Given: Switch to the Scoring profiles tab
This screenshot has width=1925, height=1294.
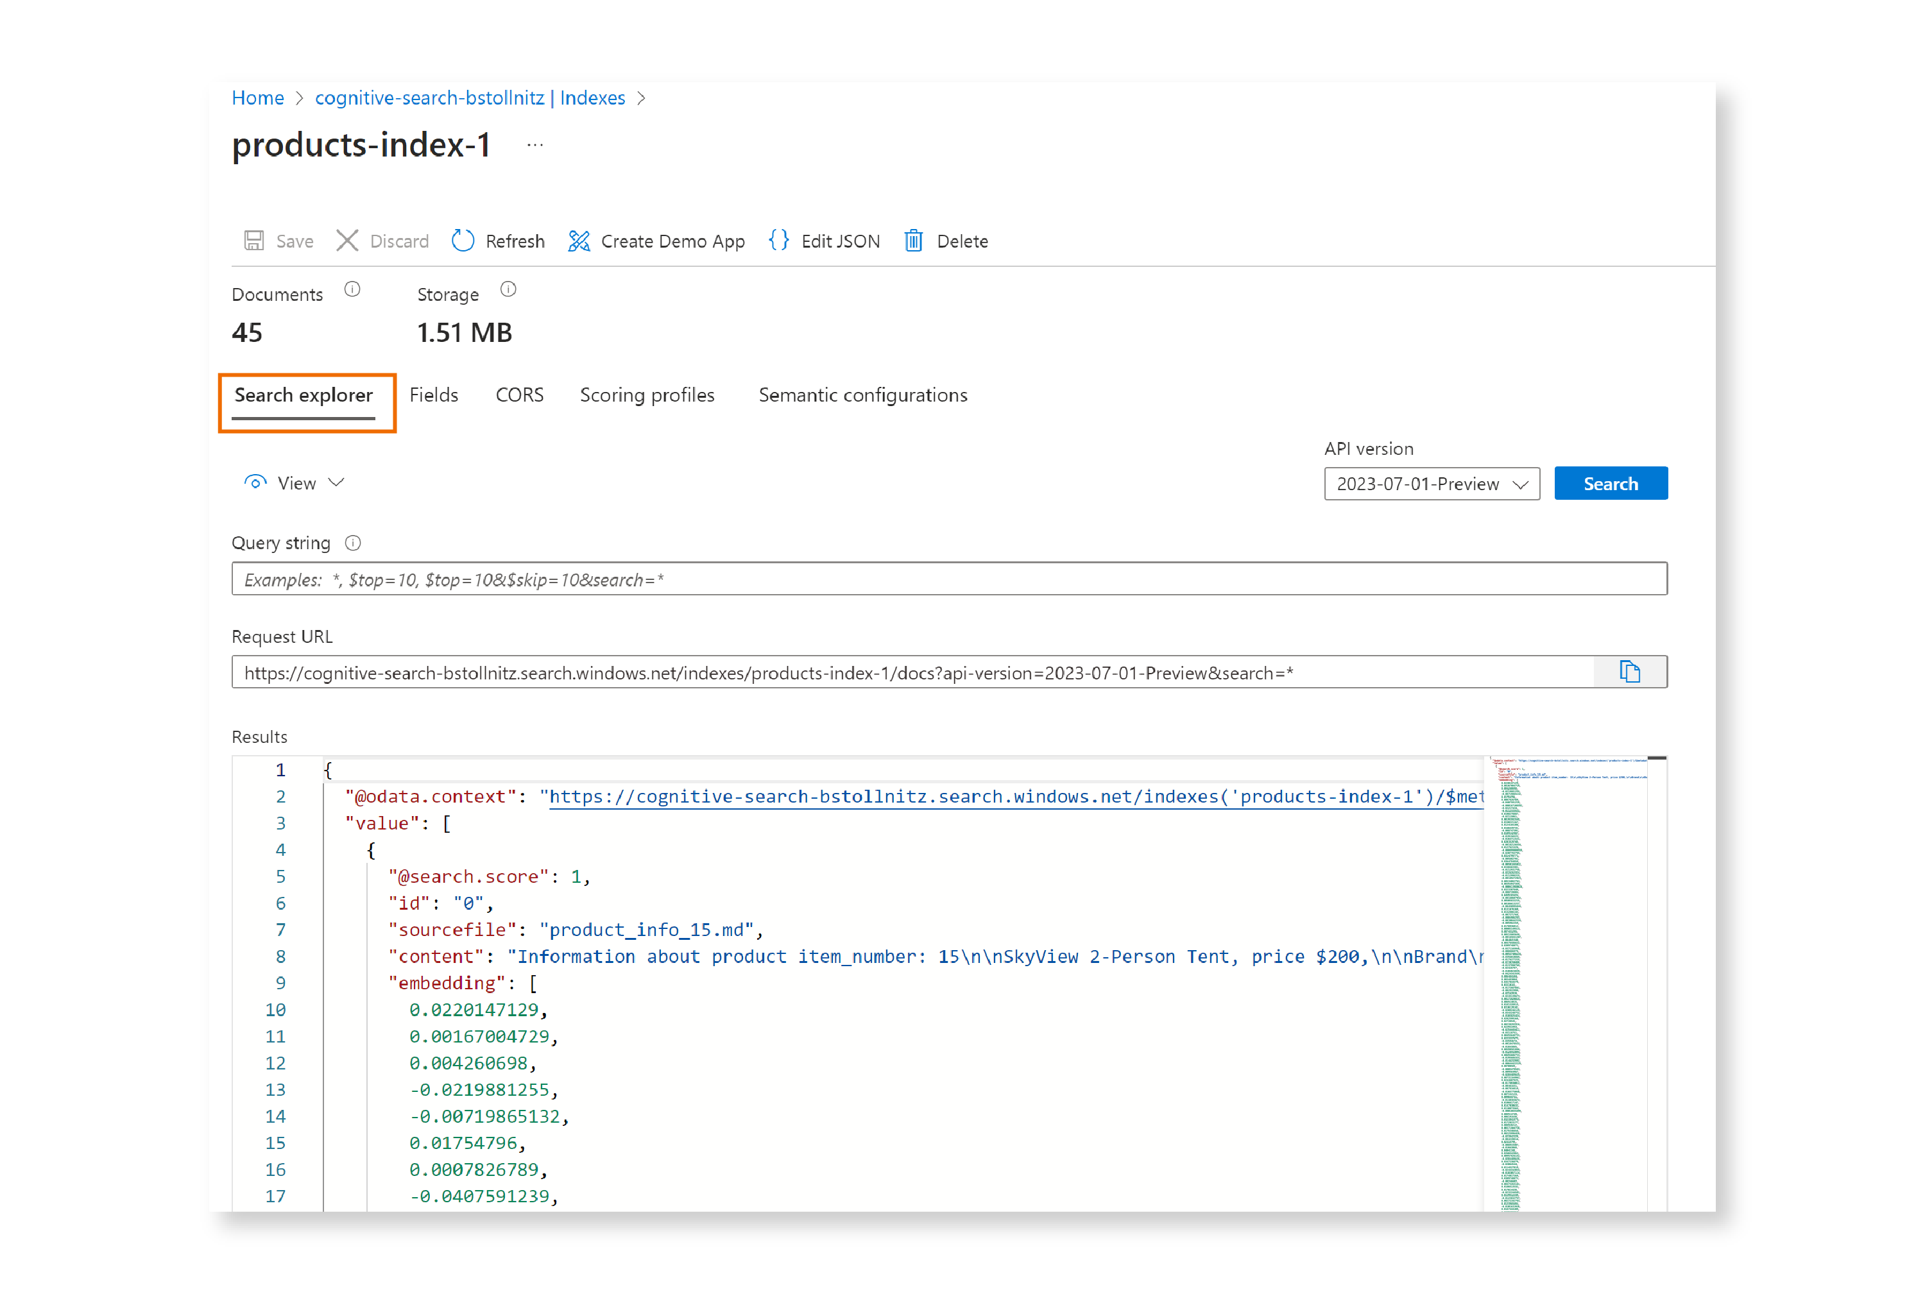Looking at the screenshot, I should [x=646, y=395].
